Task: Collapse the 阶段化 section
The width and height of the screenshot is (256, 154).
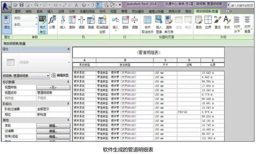Action: [x=68, y=104]
